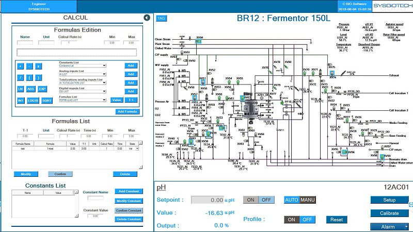Click the Engineer SYSBIOTECH header tab
The image size is (413, 232).
tap(39, 7)
